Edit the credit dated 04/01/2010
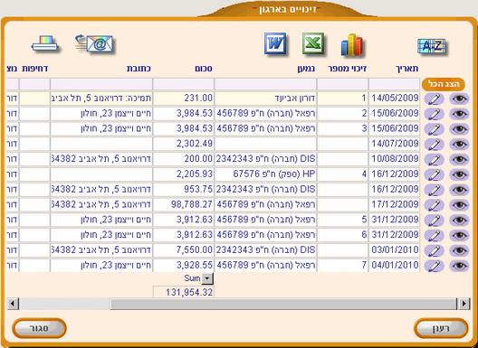Image resolution: width=478 pixels, height=348 pixels. point(435,266)
